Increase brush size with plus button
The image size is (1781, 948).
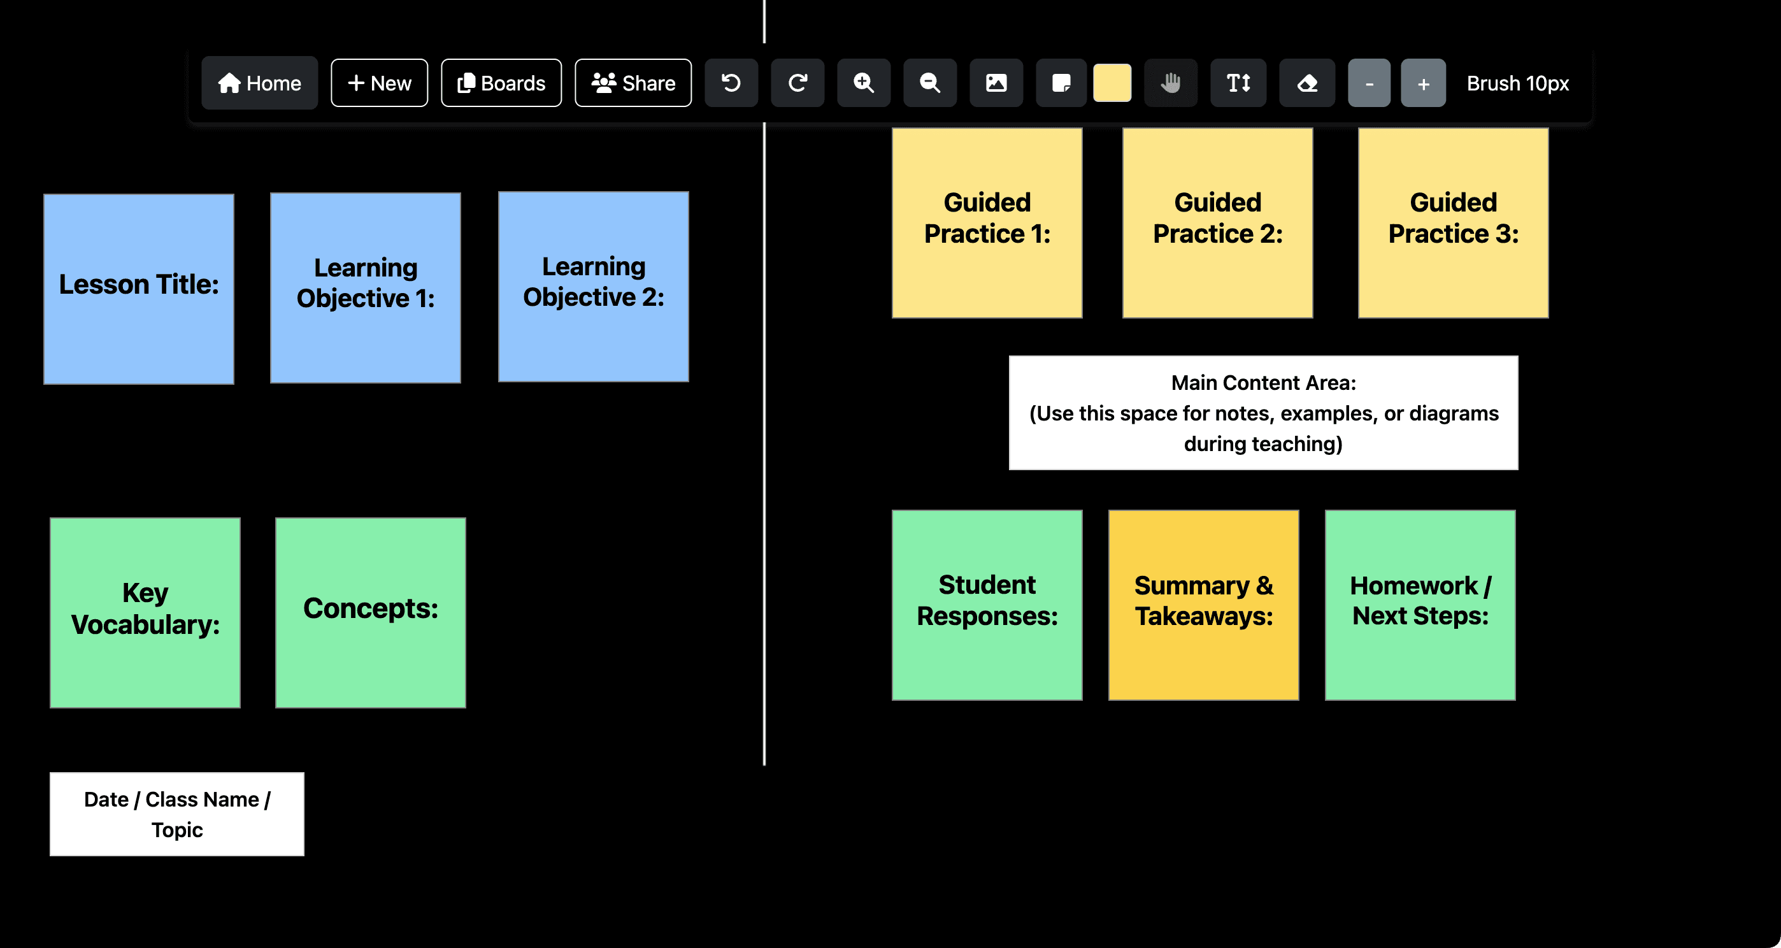point(1423,83)
